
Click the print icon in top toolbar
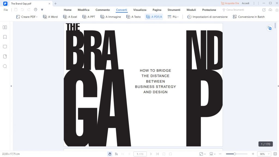[35, 10]
